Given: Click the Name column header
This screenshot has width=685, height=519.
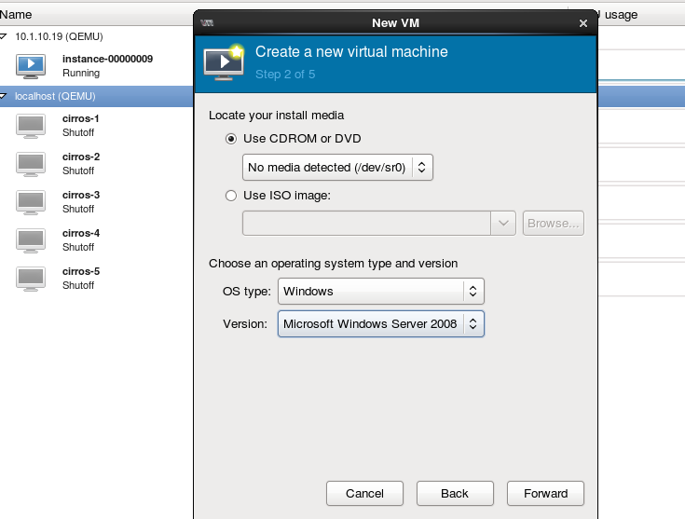Looking at the screenshot, I should 16,15.
